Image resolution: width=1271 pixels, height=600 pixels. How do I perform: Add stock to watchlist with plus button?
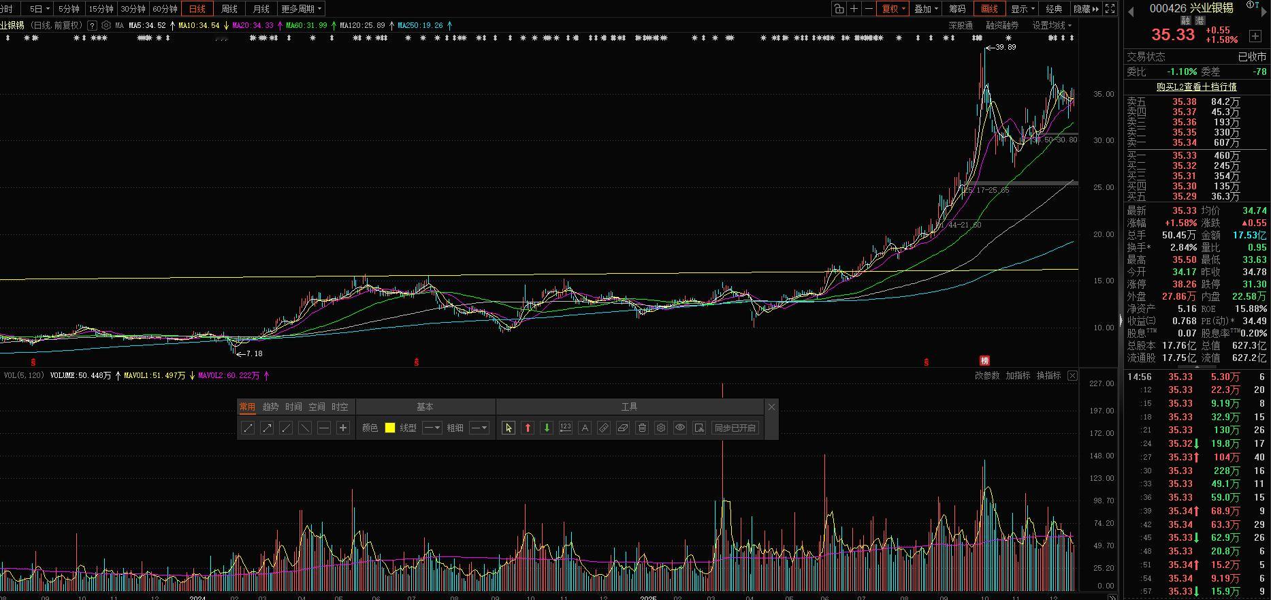point(1255,35)
